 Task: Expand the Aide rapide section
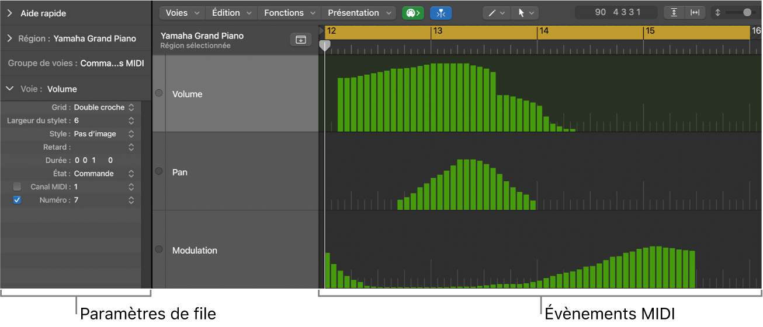click(x=10, y=13)
